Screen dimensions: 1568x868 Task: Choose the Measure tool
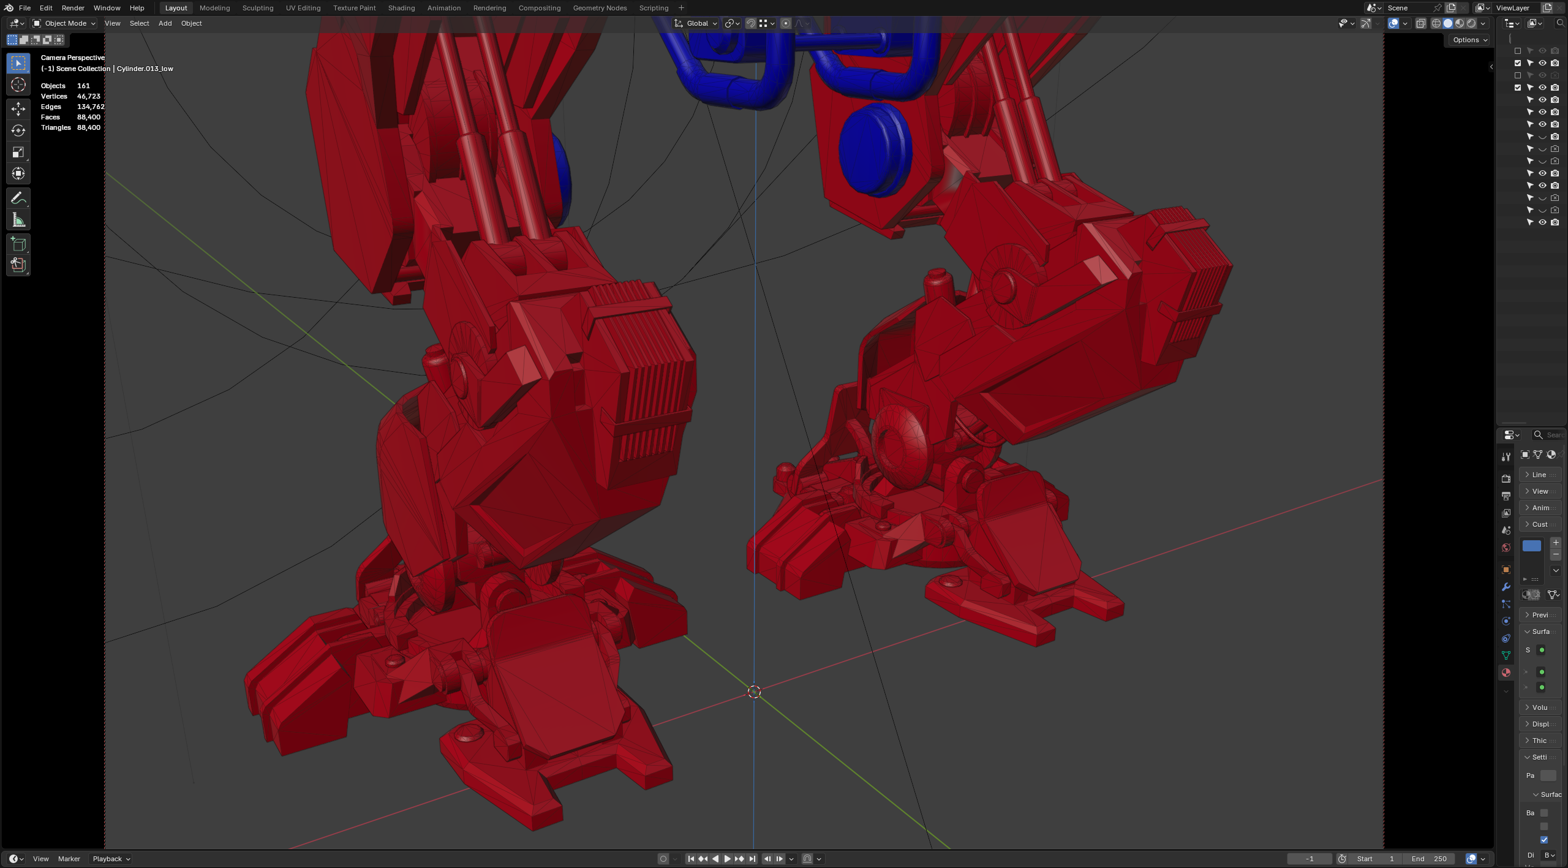18,220
